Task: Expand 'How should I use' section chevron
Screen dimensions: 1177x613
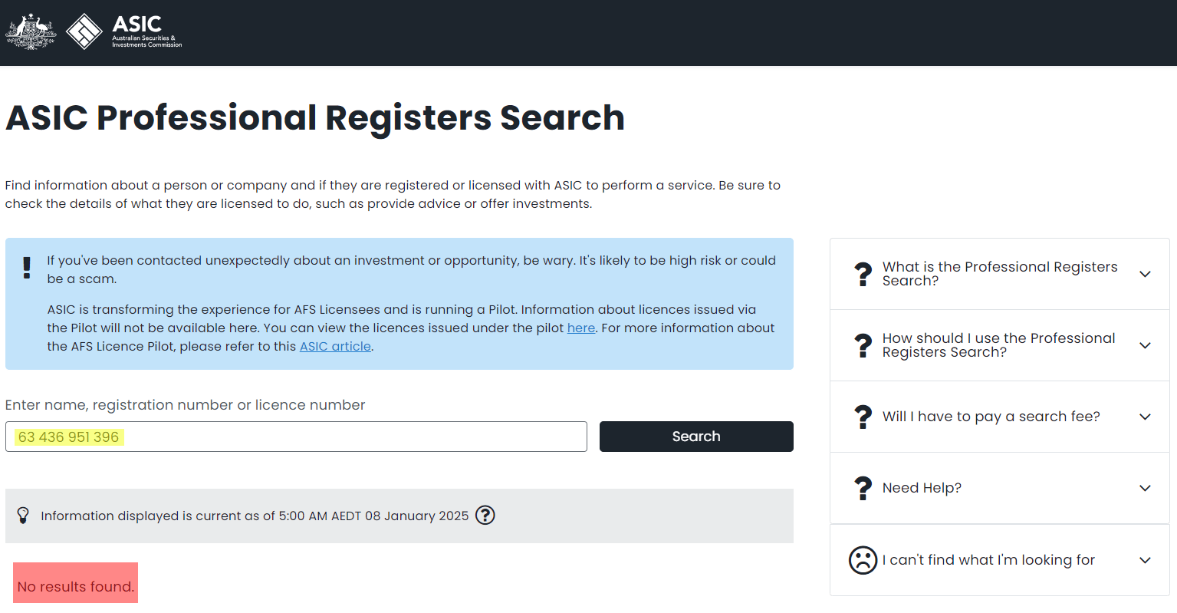Action: pyautogui.click(x=1145, y=345)
